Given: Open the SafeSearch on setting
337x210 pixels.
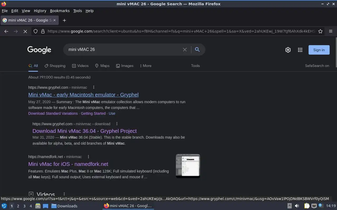Looking at the screenshot, I should coord(317,66).
